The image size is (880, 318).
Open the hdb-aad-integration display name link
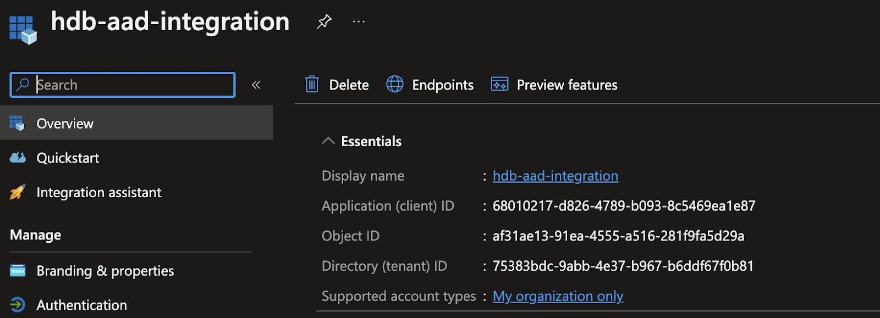point(555,176)
